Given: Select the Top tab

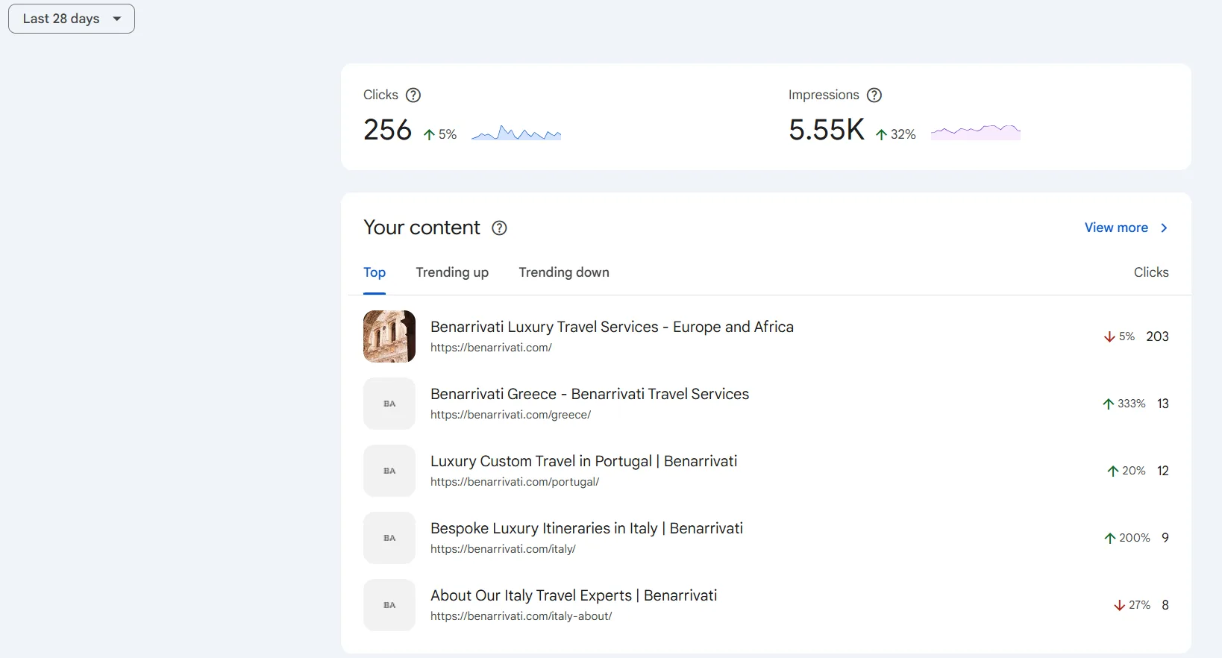Looking at the screenshot, I should [375, 272].
